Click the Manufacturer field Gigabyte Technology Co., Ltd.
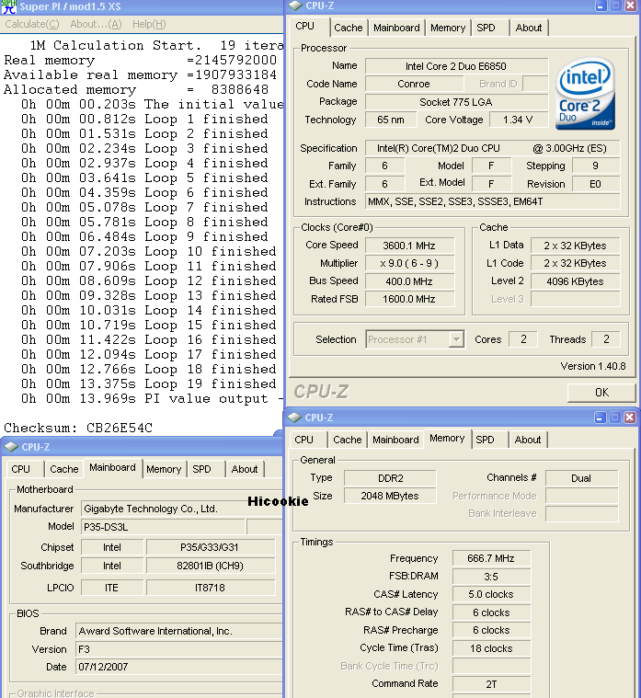The image size is (641, 698). coord(181,509)
